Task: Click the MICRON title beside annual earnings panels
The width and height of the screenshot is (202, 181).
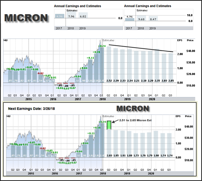Action: click(26, 18)
